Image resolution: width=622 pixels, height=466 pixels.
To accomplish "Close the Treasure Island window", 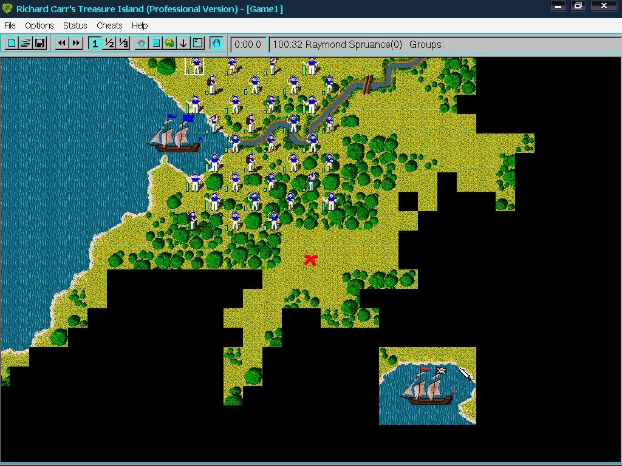I will (604, 5).
